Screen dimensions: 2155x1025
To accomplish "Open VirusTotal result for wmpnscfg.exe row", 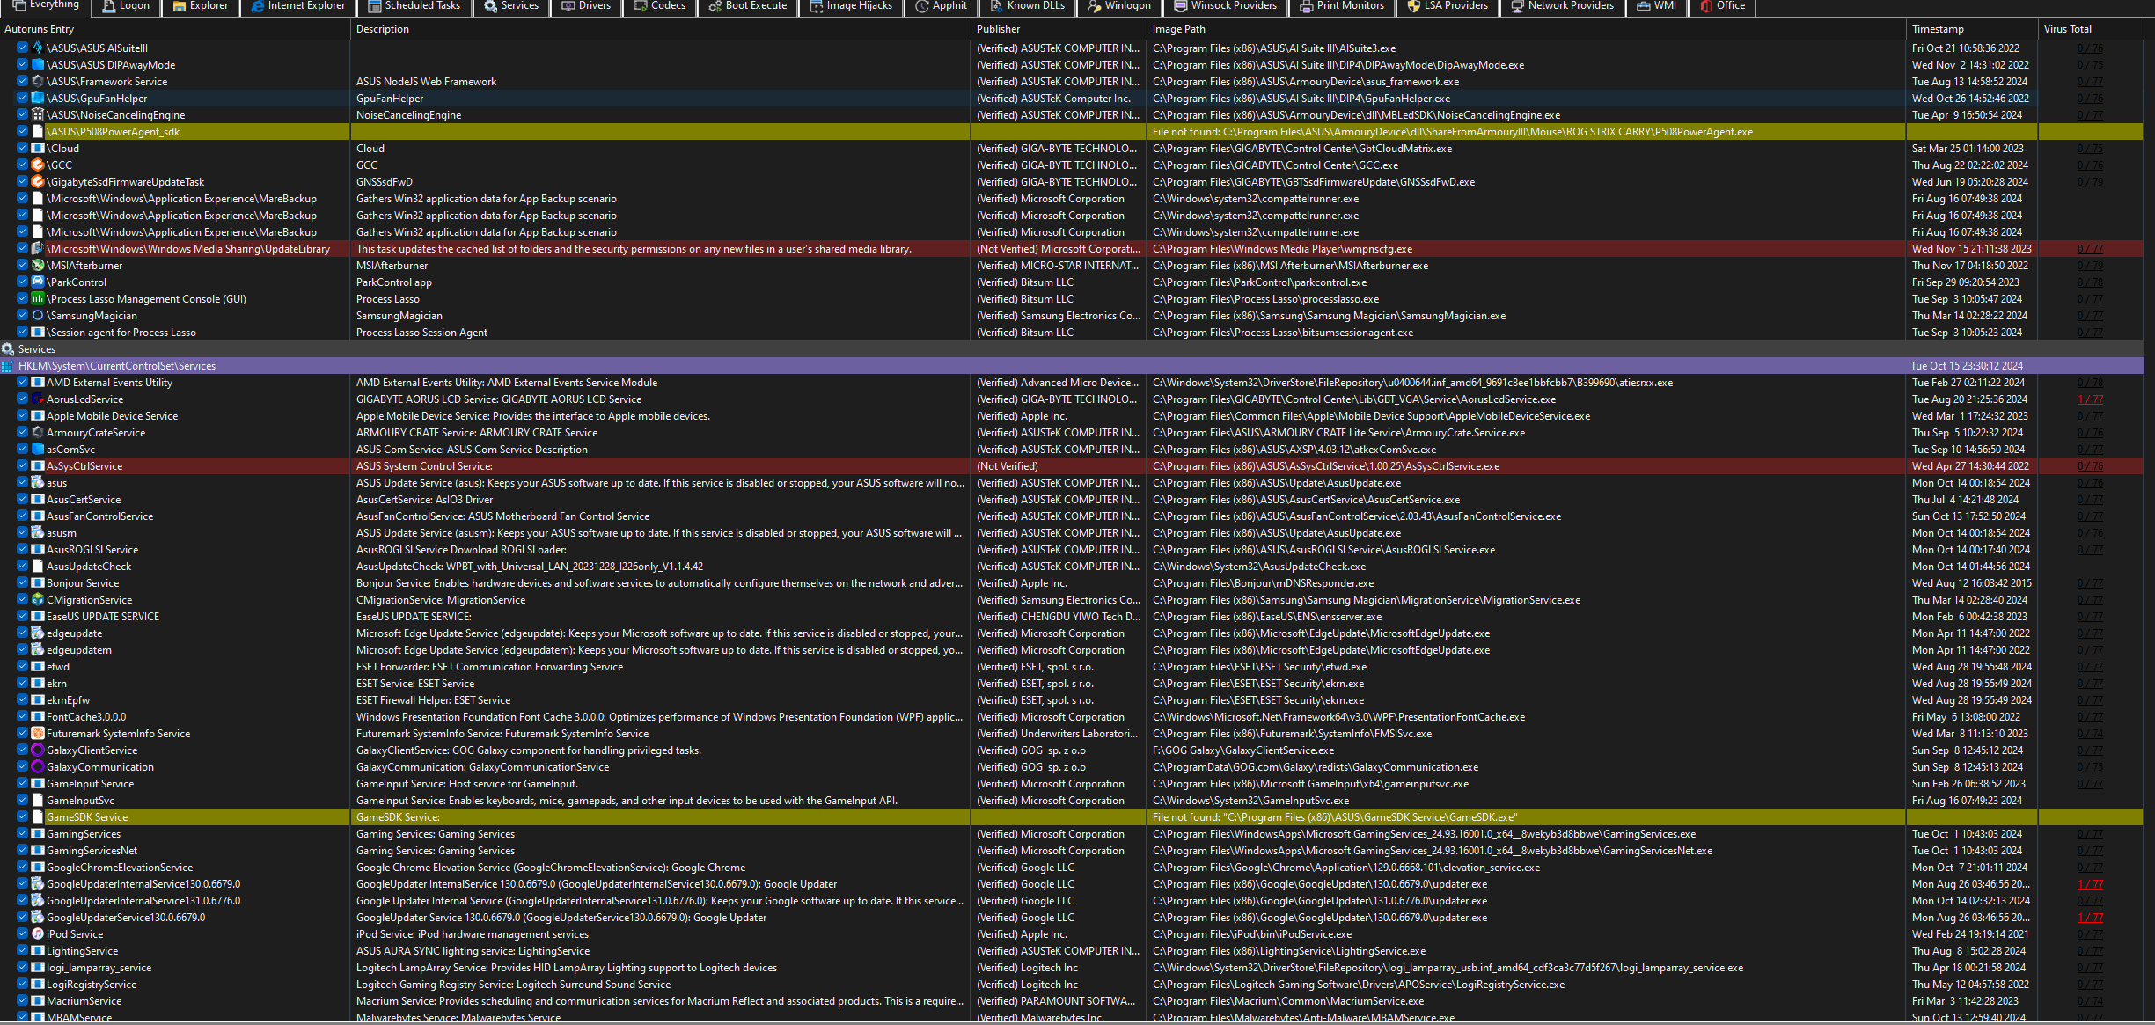I will (2090, 249).
